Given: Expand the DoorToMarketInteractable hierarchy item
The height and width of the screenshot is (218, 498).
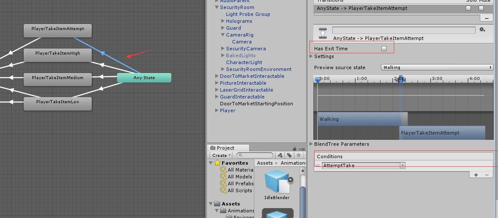Looking at the screenshot, I should pos(217,76).
